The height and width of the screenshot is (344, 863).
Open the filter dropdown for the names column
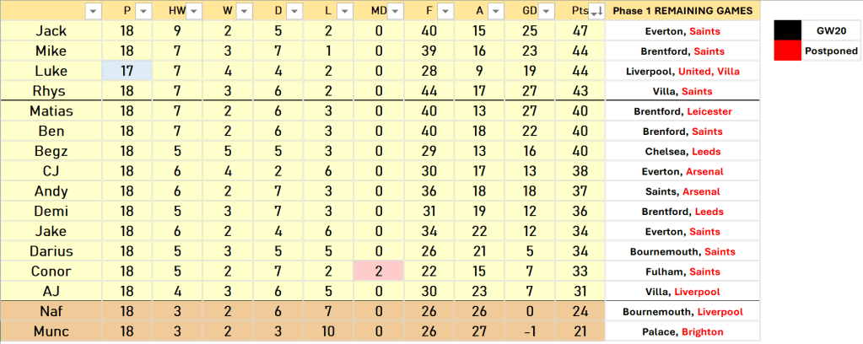tap(93, 11)
